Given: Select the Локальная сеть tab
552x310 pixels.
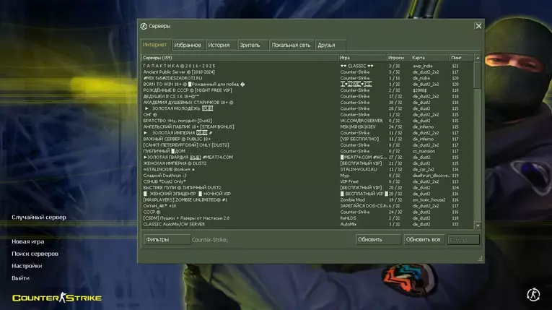Looking at the screenshot, I should pos(291,45).
